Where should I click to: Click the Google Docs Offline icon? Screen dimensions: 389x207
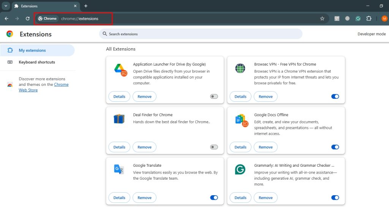point(242,120)
